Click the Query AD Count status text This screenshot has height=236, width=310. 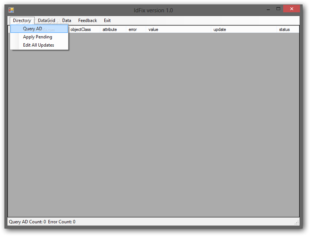[27, 222]
